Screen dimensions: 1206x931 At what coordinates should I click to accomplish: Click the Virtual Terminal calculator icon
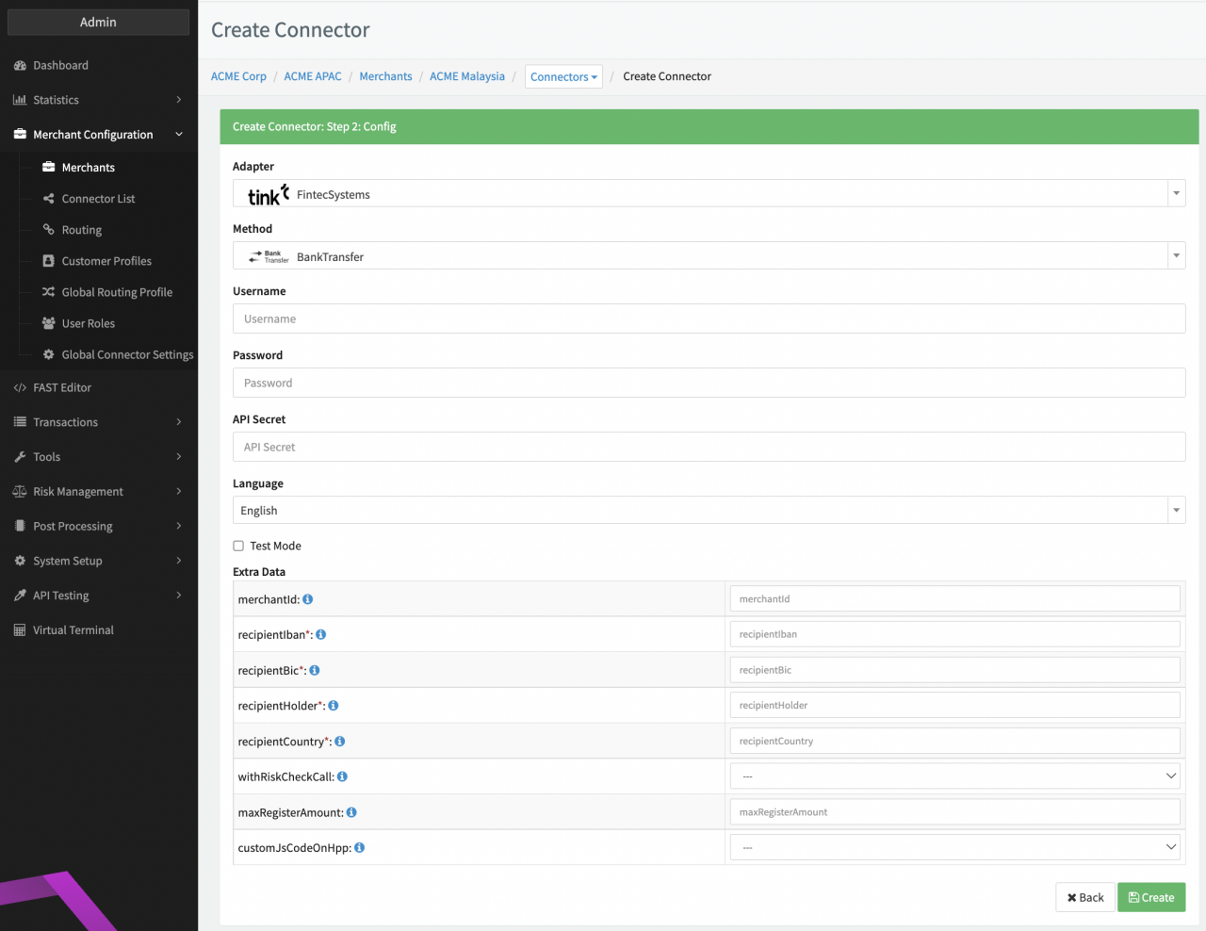20,630
